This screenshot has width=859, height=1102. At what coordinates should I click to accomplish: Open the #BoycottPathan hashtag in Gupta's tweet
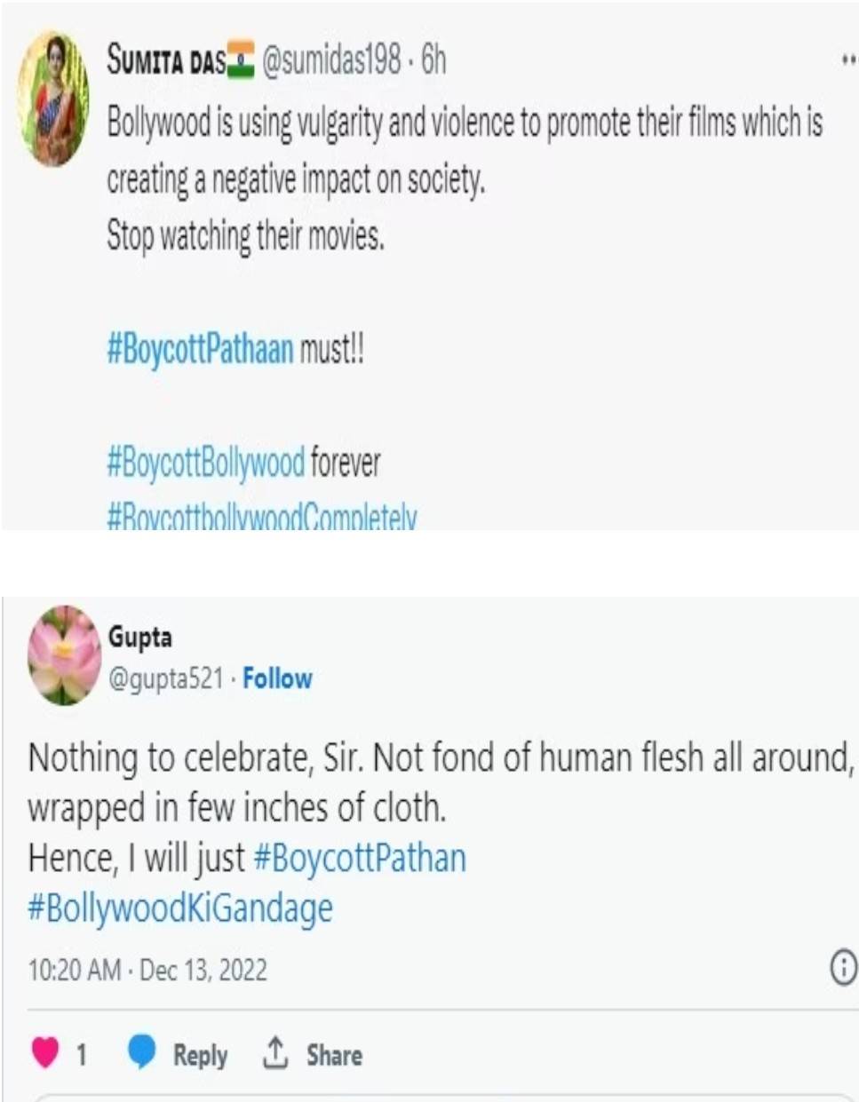pos(360,859)
